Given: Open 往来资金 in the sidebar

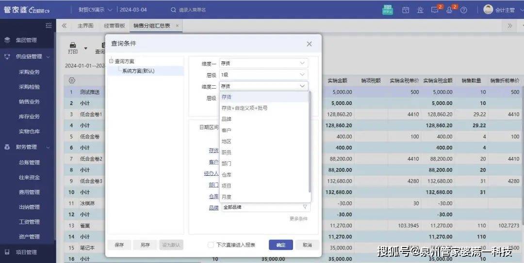Looking at the screenshot, I should pos(30,177).
